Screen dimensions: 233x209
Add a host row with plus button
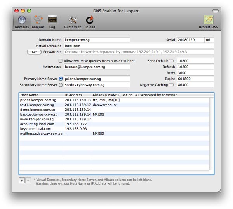pyautogui.click(x=22, y=180)
